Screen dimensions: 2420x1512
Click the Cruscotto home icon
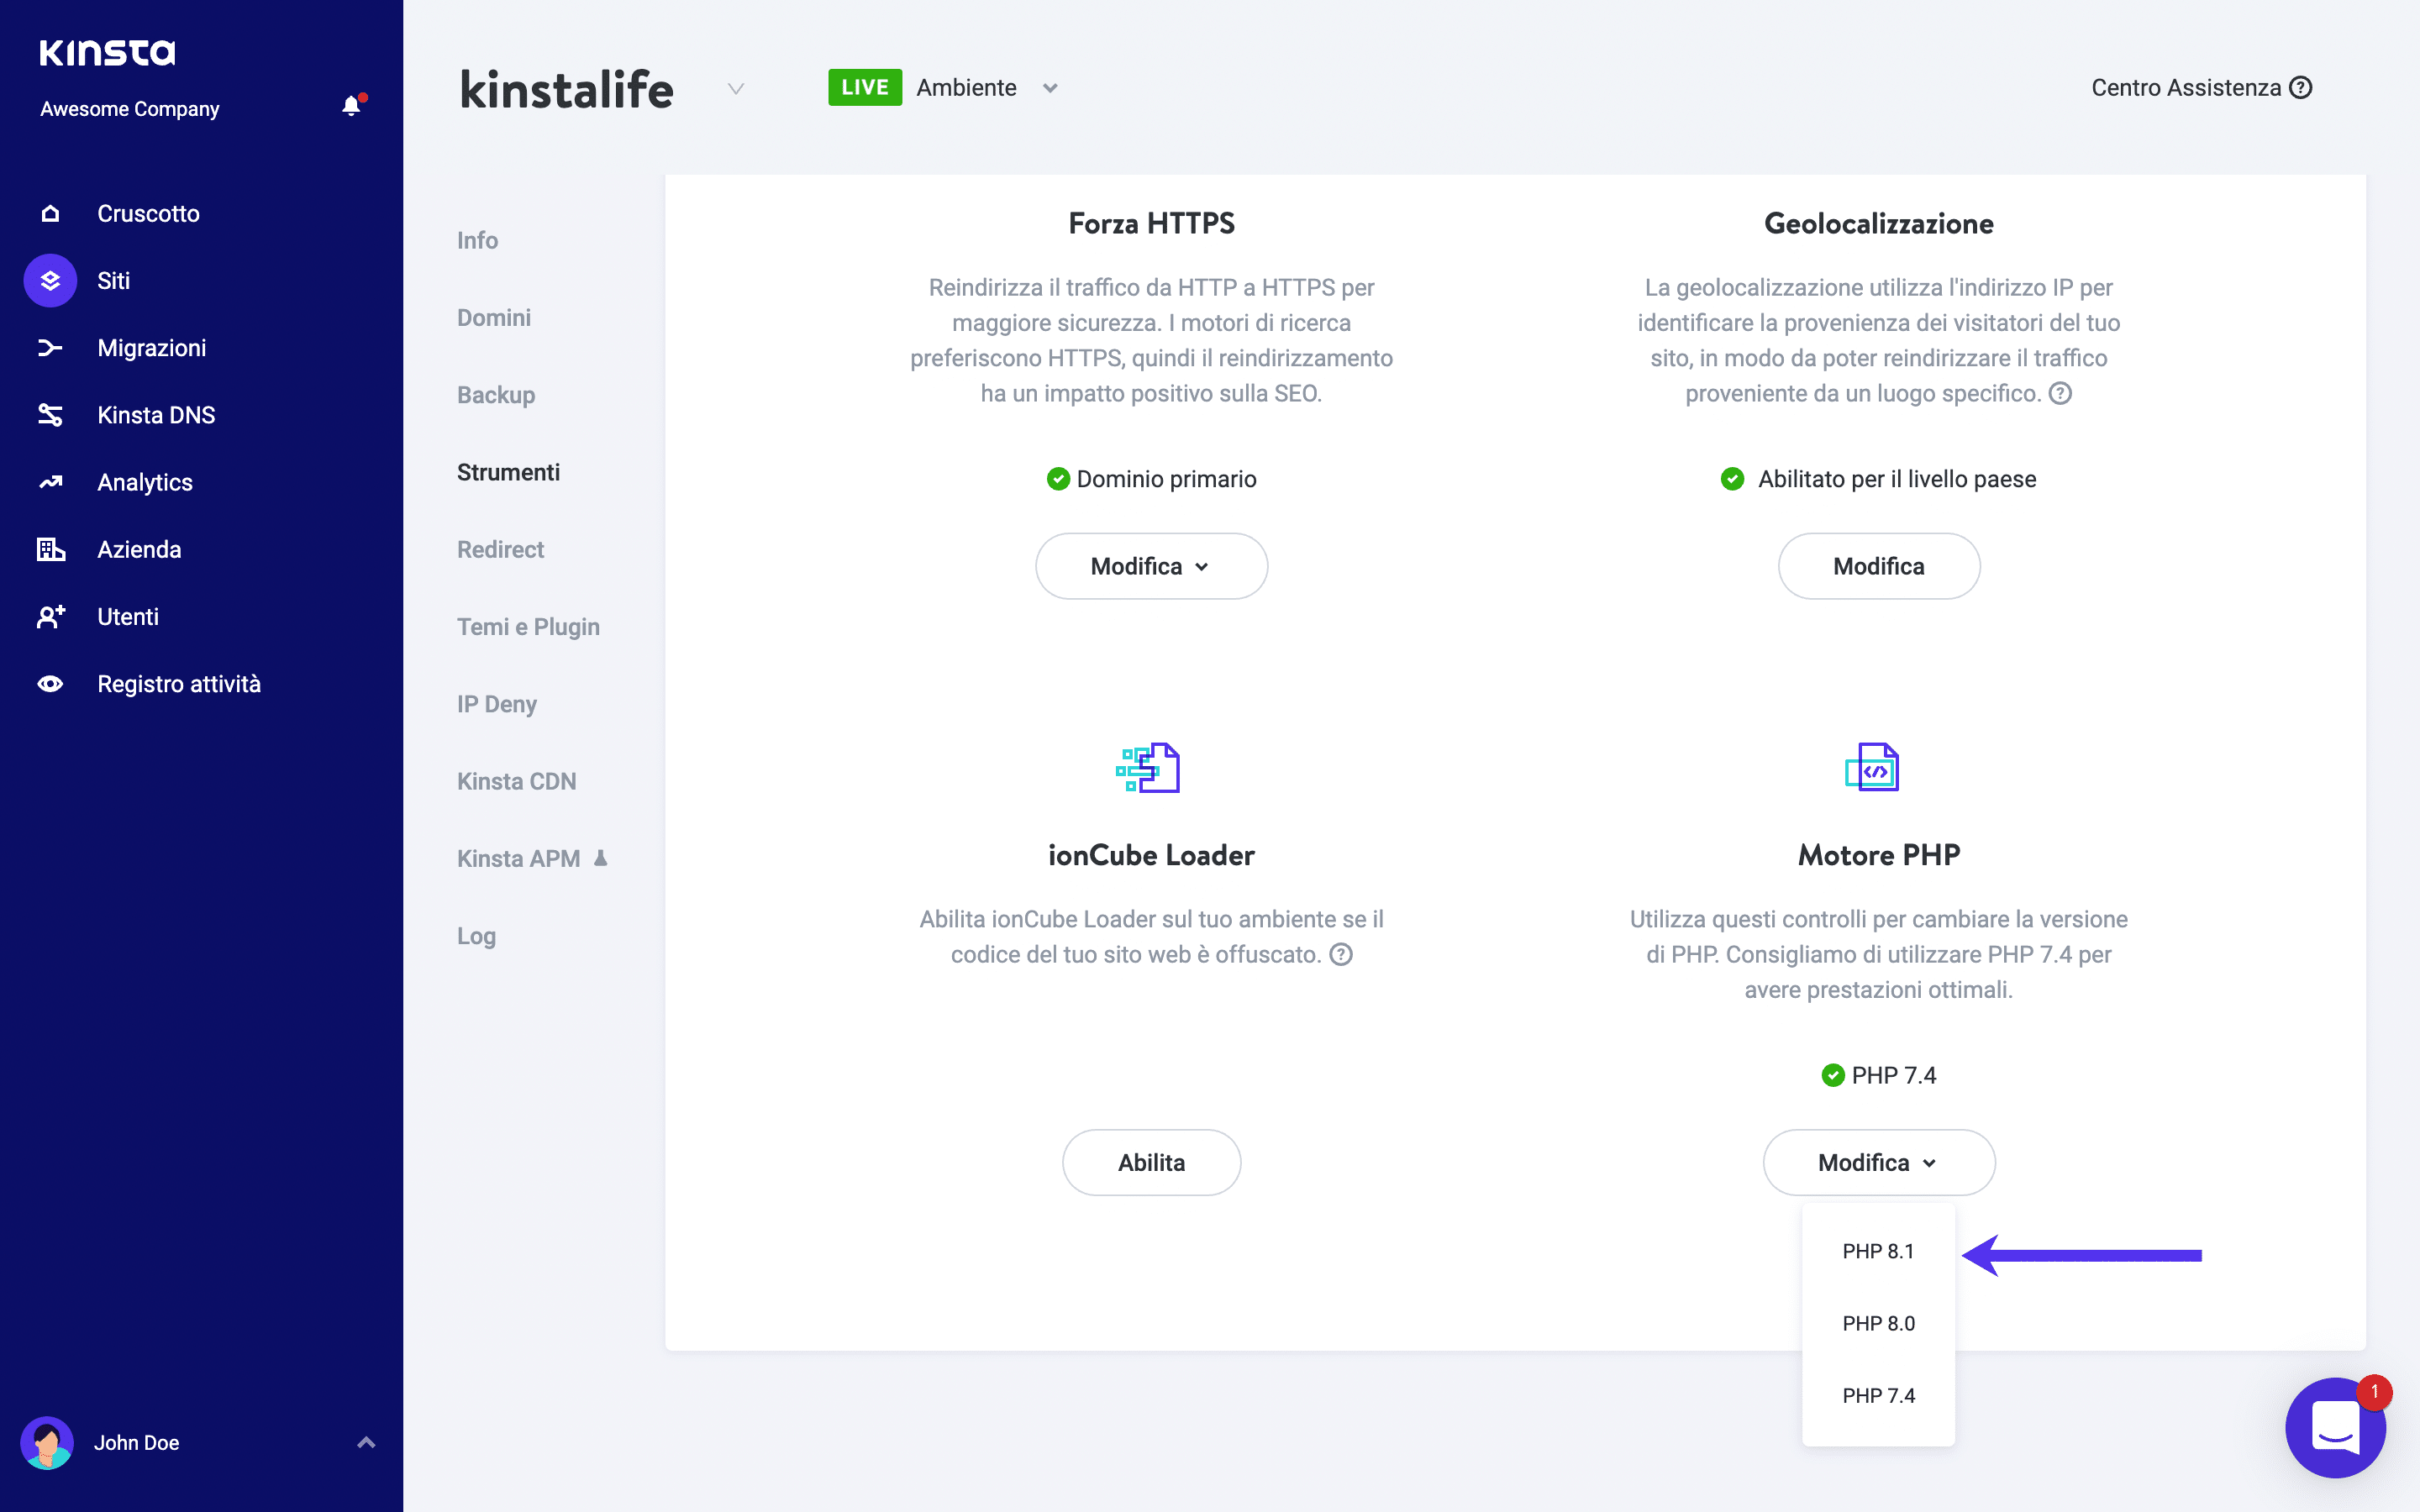point(50,213)
